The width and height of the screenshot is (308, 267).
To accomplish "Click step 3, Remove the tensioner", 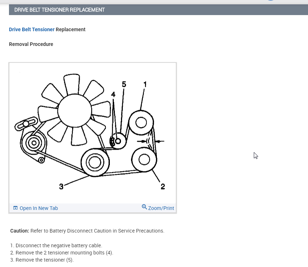I will 42,260.
